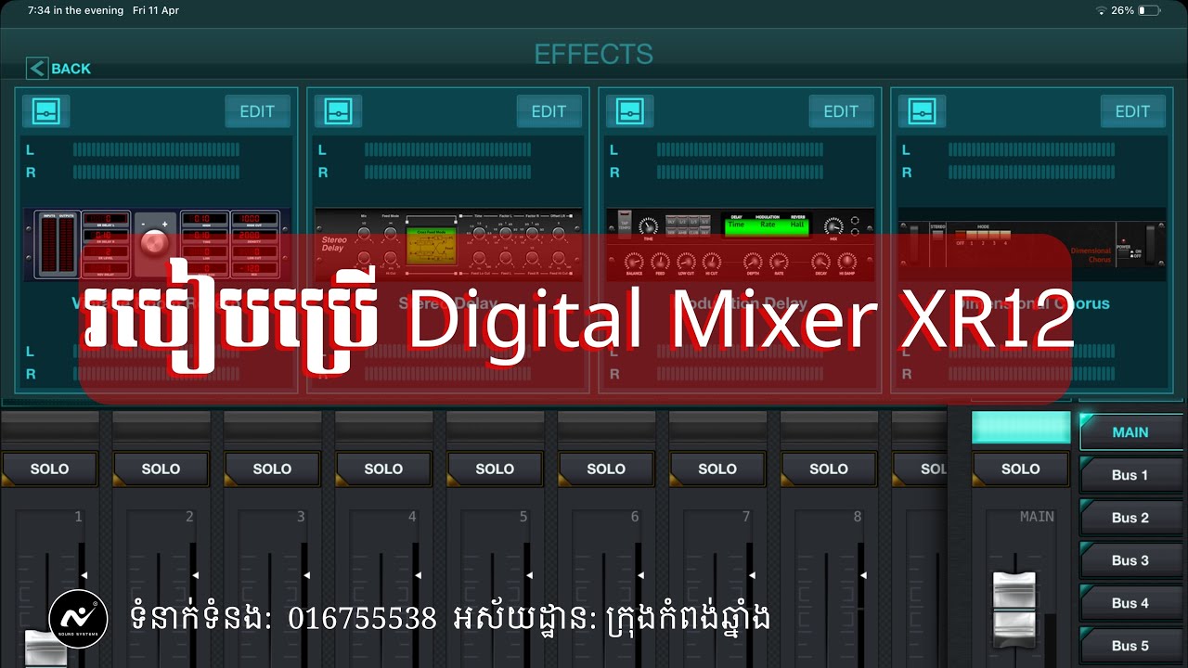Image resolution: width=1188 pixels, height=668 pixels.
Task: Open the Dimensional Chorus effect thumbnail
Action: tap(1032, 244)
